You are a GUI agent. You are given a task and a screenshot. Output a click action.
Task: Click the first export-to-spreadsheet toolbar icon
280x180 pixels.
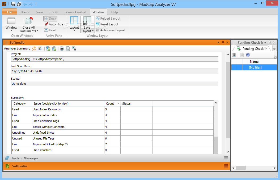click(x=48, y=48)
